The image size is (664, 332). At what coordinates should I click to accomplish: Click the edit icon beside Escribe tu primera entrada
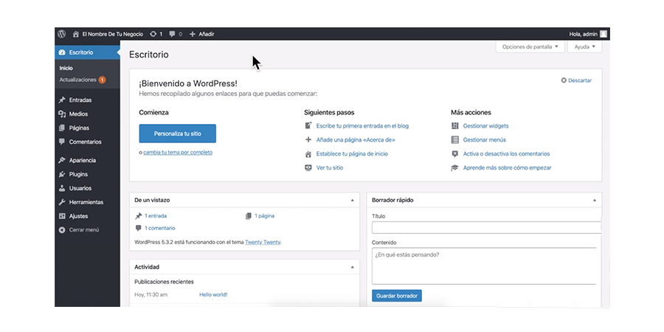click(x=308, y=125)
